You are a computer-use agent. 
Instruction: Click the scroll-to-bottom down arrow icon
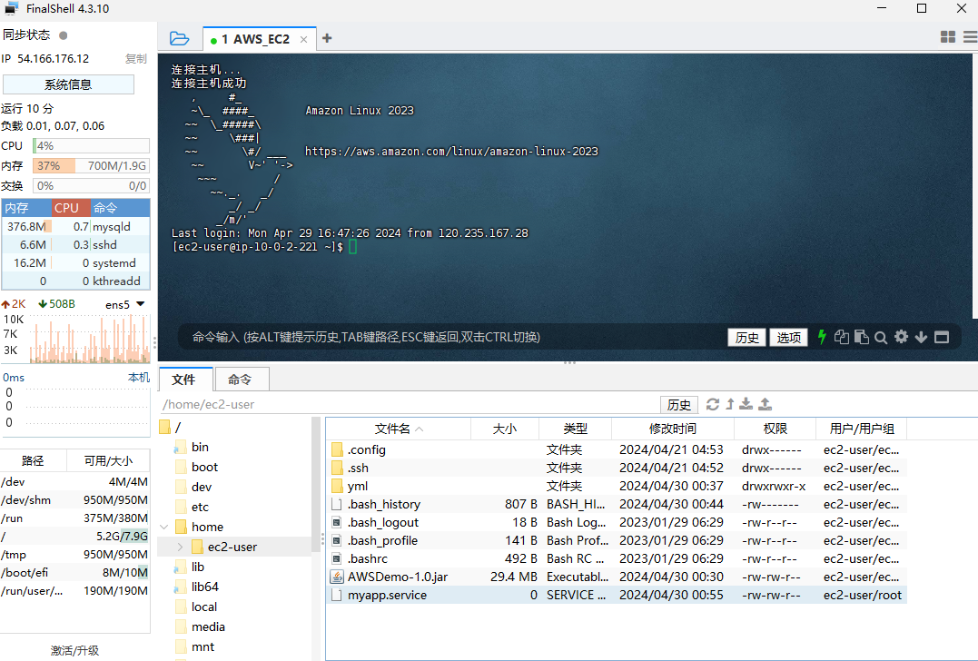921,338
